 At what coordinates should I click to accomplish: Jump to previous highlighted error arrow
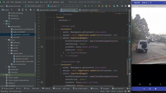tap(123, 13)
